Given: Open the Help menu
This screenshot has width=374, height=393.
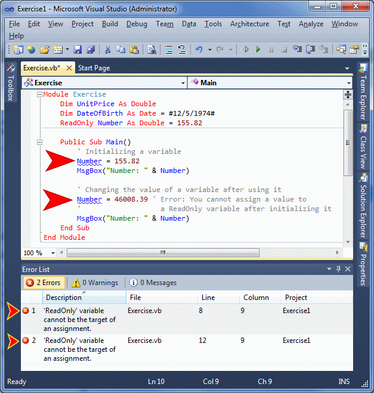Looking at the screenshot, I should coord(16,36).
